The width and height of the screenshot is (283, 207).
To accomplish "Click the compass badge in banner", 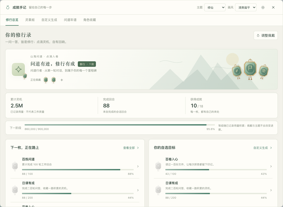I will (x=237, y=72).
